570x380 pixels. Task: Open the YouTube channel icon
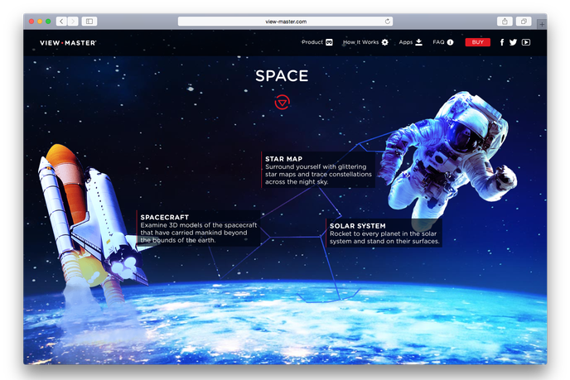click(526, 42)
